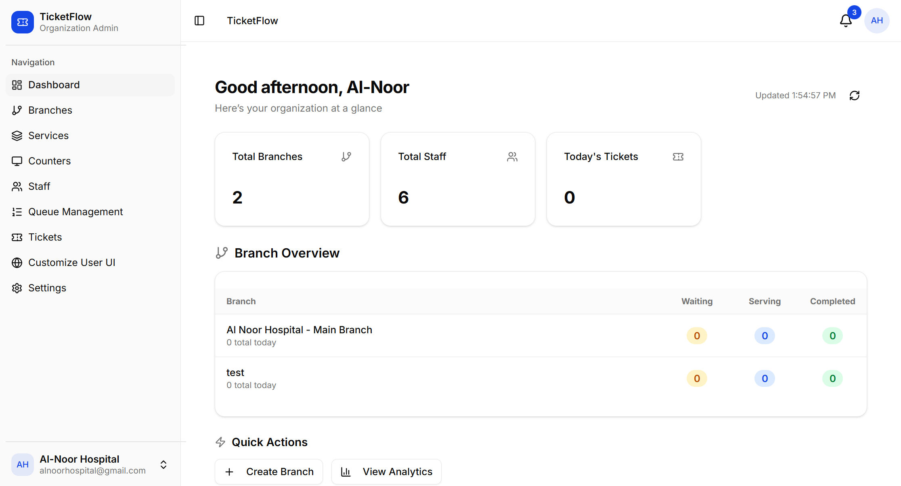Image resolution: width=901 pixels, height=486 pixels.
Task: Open Customize User UI via globe icon
Action: point(17,262)
